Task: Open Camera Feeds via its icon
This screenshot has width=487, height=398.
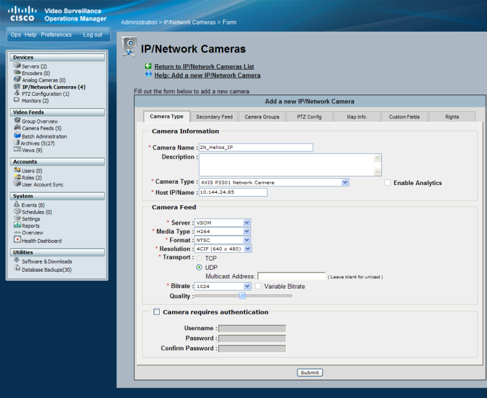Action: point(17,128)
